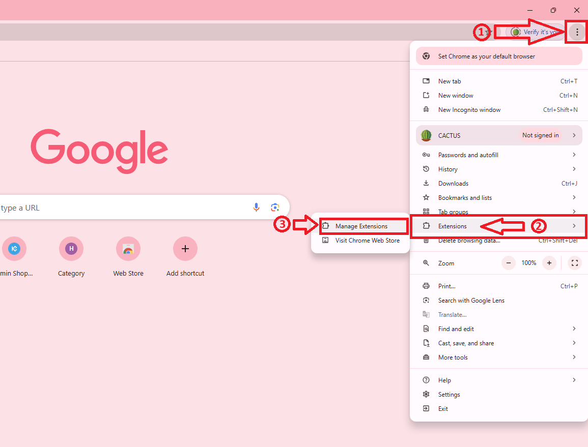Image resolution: width=588 pixels, height=447 pixels.
Task: Click the Extensions puzzle icon in menu
Action: tap(426, 226)
